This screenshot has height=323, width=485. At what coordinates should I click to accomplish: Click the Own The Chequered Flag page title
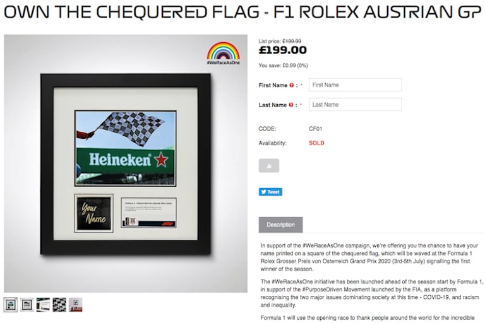(242, 12)
